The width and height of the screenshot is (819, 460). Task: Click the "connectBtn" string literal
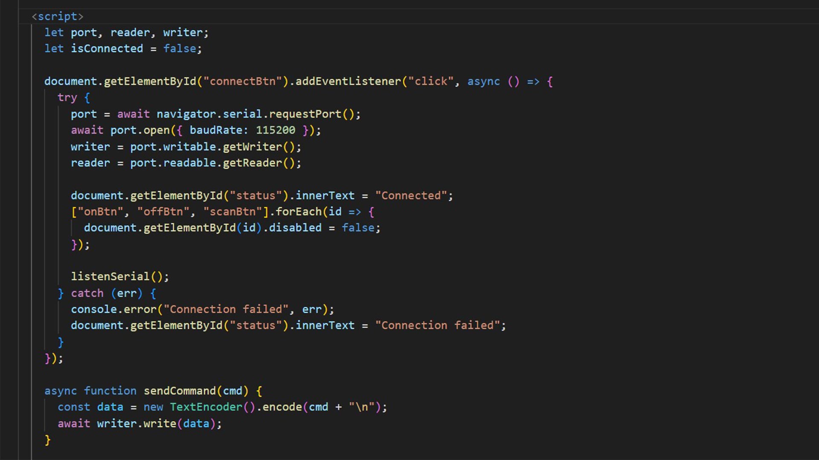point(243,81)
